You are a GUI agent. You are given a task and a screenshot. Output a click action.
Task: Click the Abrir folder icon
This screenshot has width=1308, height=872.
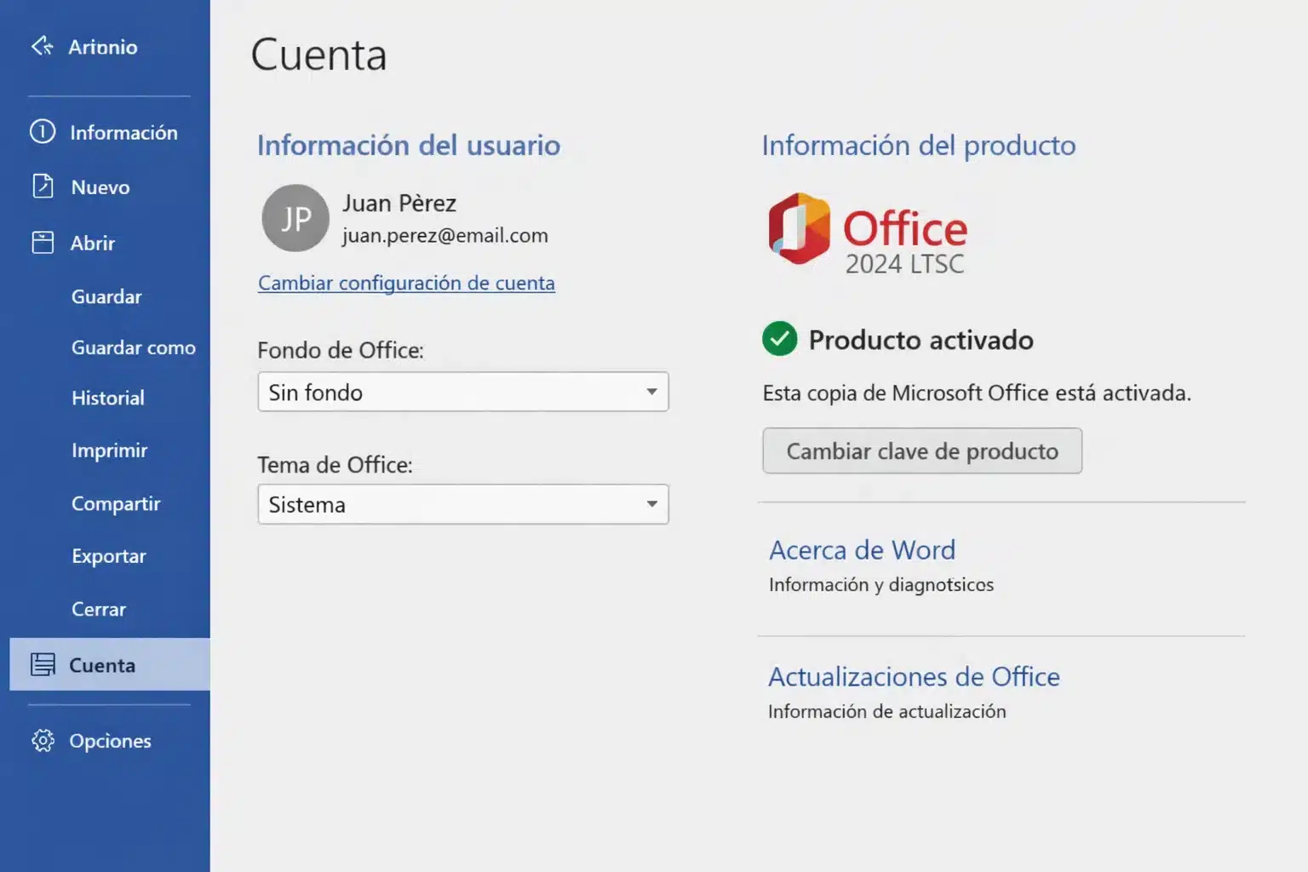pyautogui.click(x=43, y=243)
